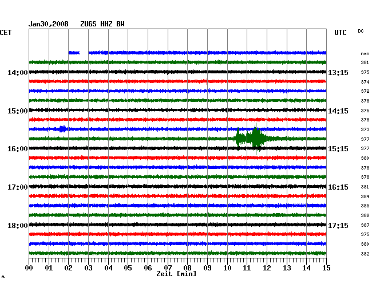372x283 pixels.
Task: Click the 00 minute axis label
Action: tap(29, 268)
